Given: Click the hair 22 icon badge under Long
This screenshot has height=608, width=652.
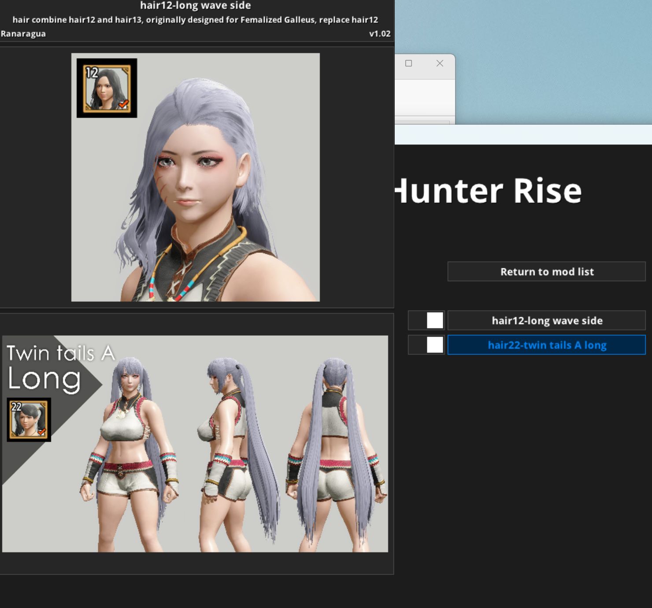Looking at the screenshot, I should pos(29,419).
